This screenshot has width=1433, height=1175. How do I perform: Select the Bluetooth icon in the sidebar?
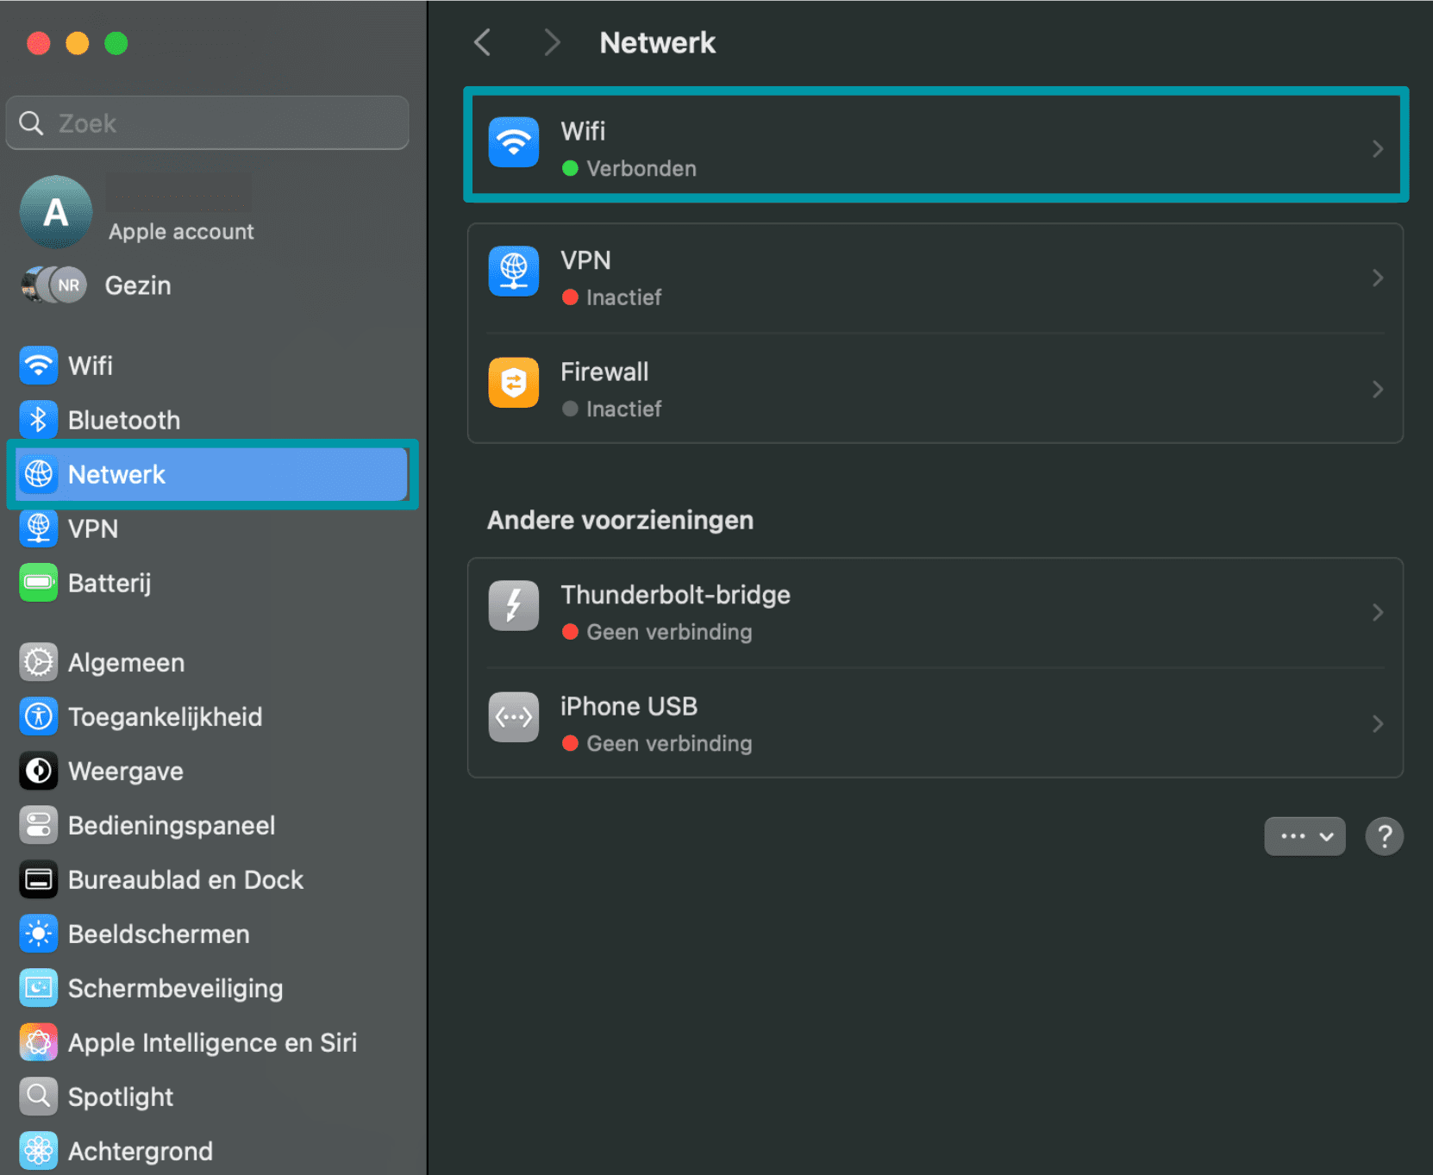(38, 420)
